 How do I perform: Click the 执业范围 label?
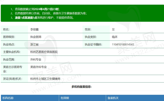(x=9, y=59)
